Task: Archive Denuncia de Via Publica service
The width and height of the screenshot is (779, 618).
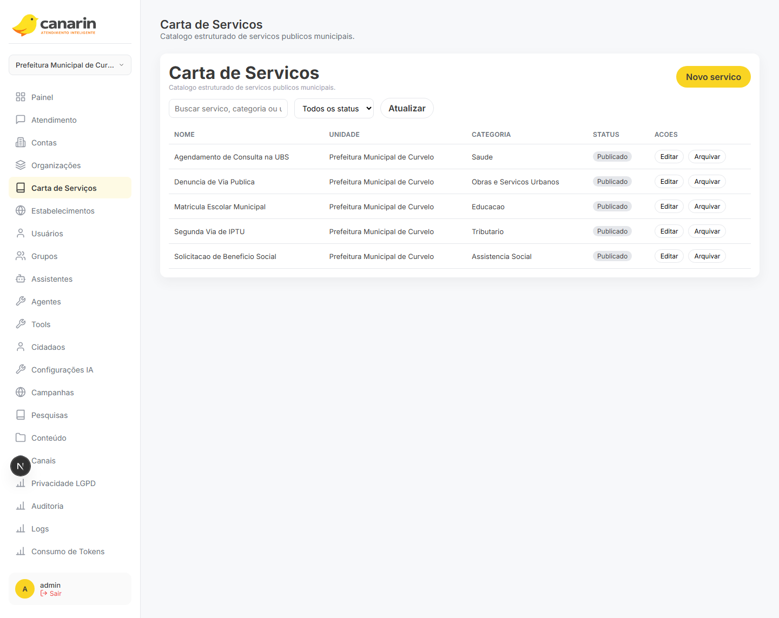Action: click(707, 182)
